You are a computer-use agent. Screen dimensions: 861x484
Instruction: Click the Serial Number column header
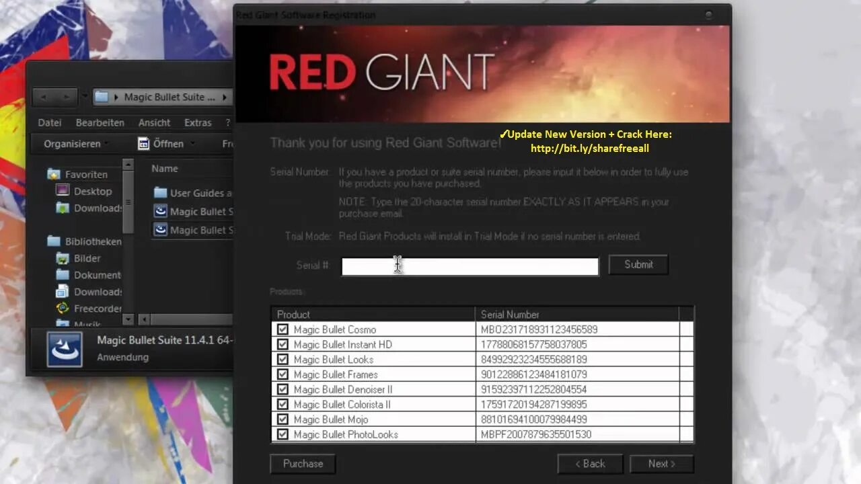(x=577, y=314)
